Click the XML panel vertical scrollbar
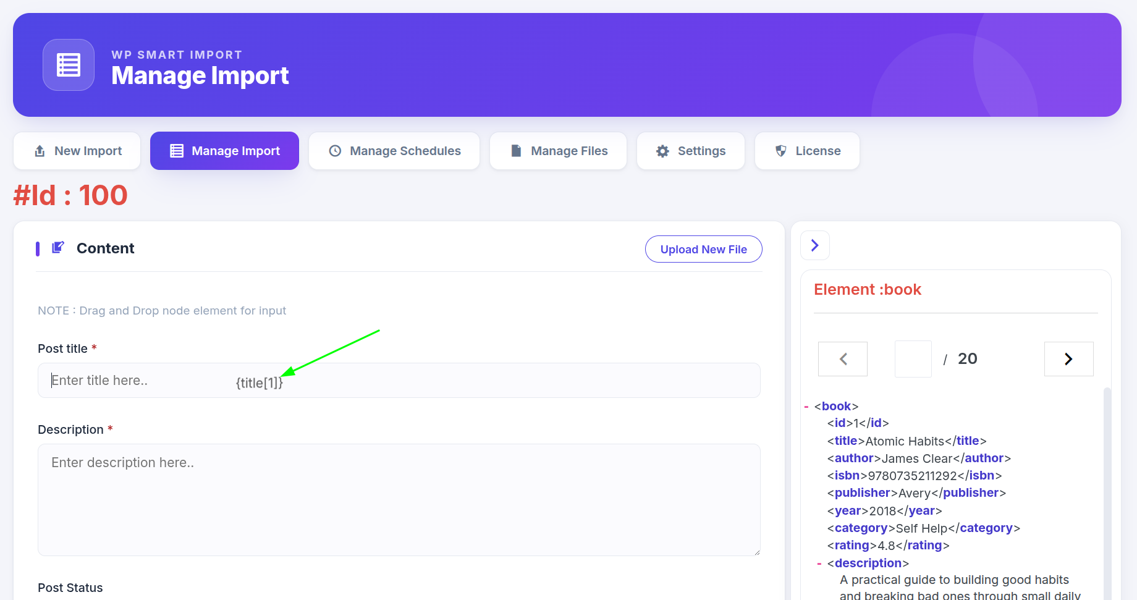The width and height of the screenshot is (1137, 600). click(x=1107, y=494)
